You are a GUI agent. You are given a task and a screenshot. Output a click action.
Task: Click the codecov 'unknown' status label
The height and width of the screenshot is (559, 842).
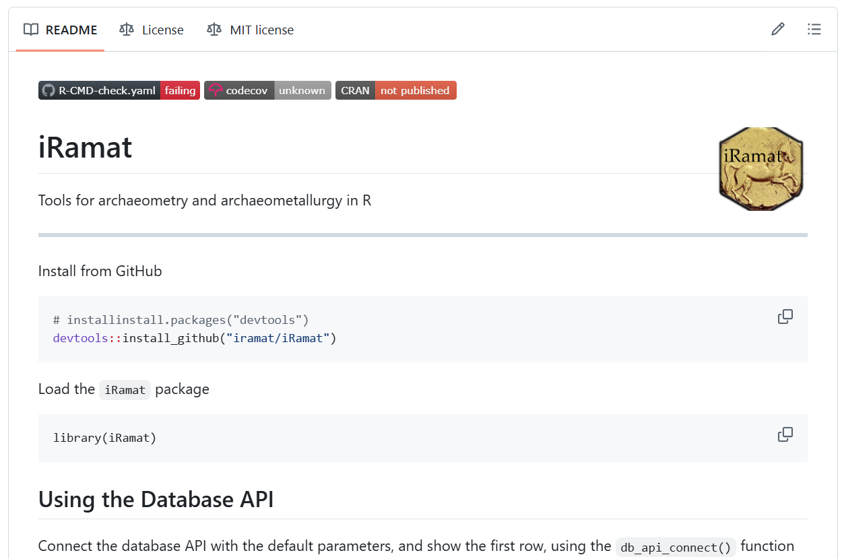[x=302, y=90]
